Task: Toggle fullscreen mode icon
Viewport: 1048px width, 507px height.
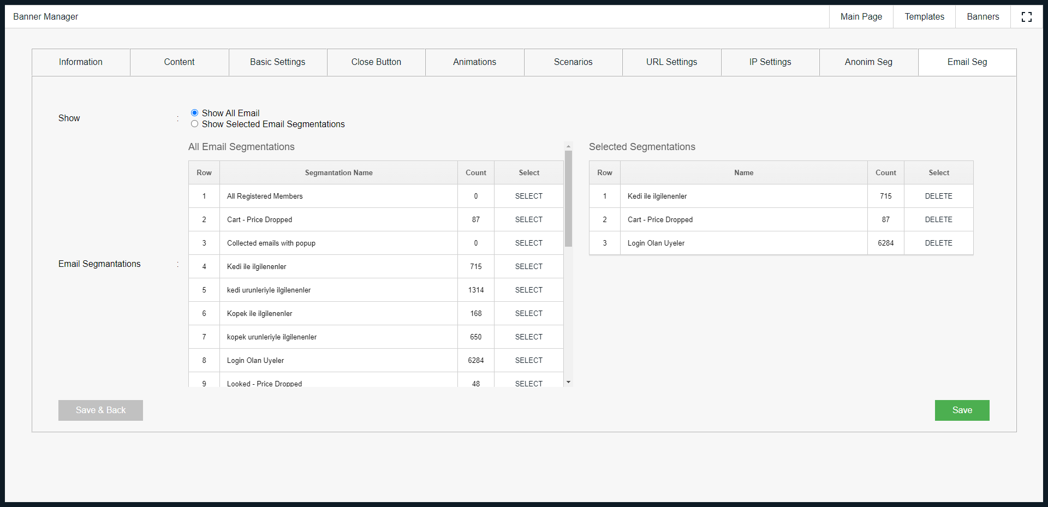Action: click(x=1026, y=17)
